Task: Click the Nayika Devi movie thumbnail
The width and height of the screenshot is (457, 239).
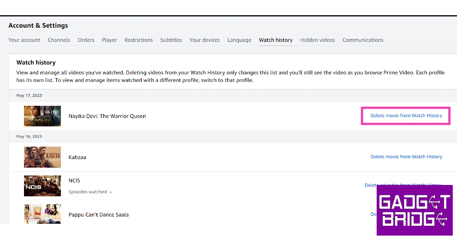Action: click(x=42, y=116)
